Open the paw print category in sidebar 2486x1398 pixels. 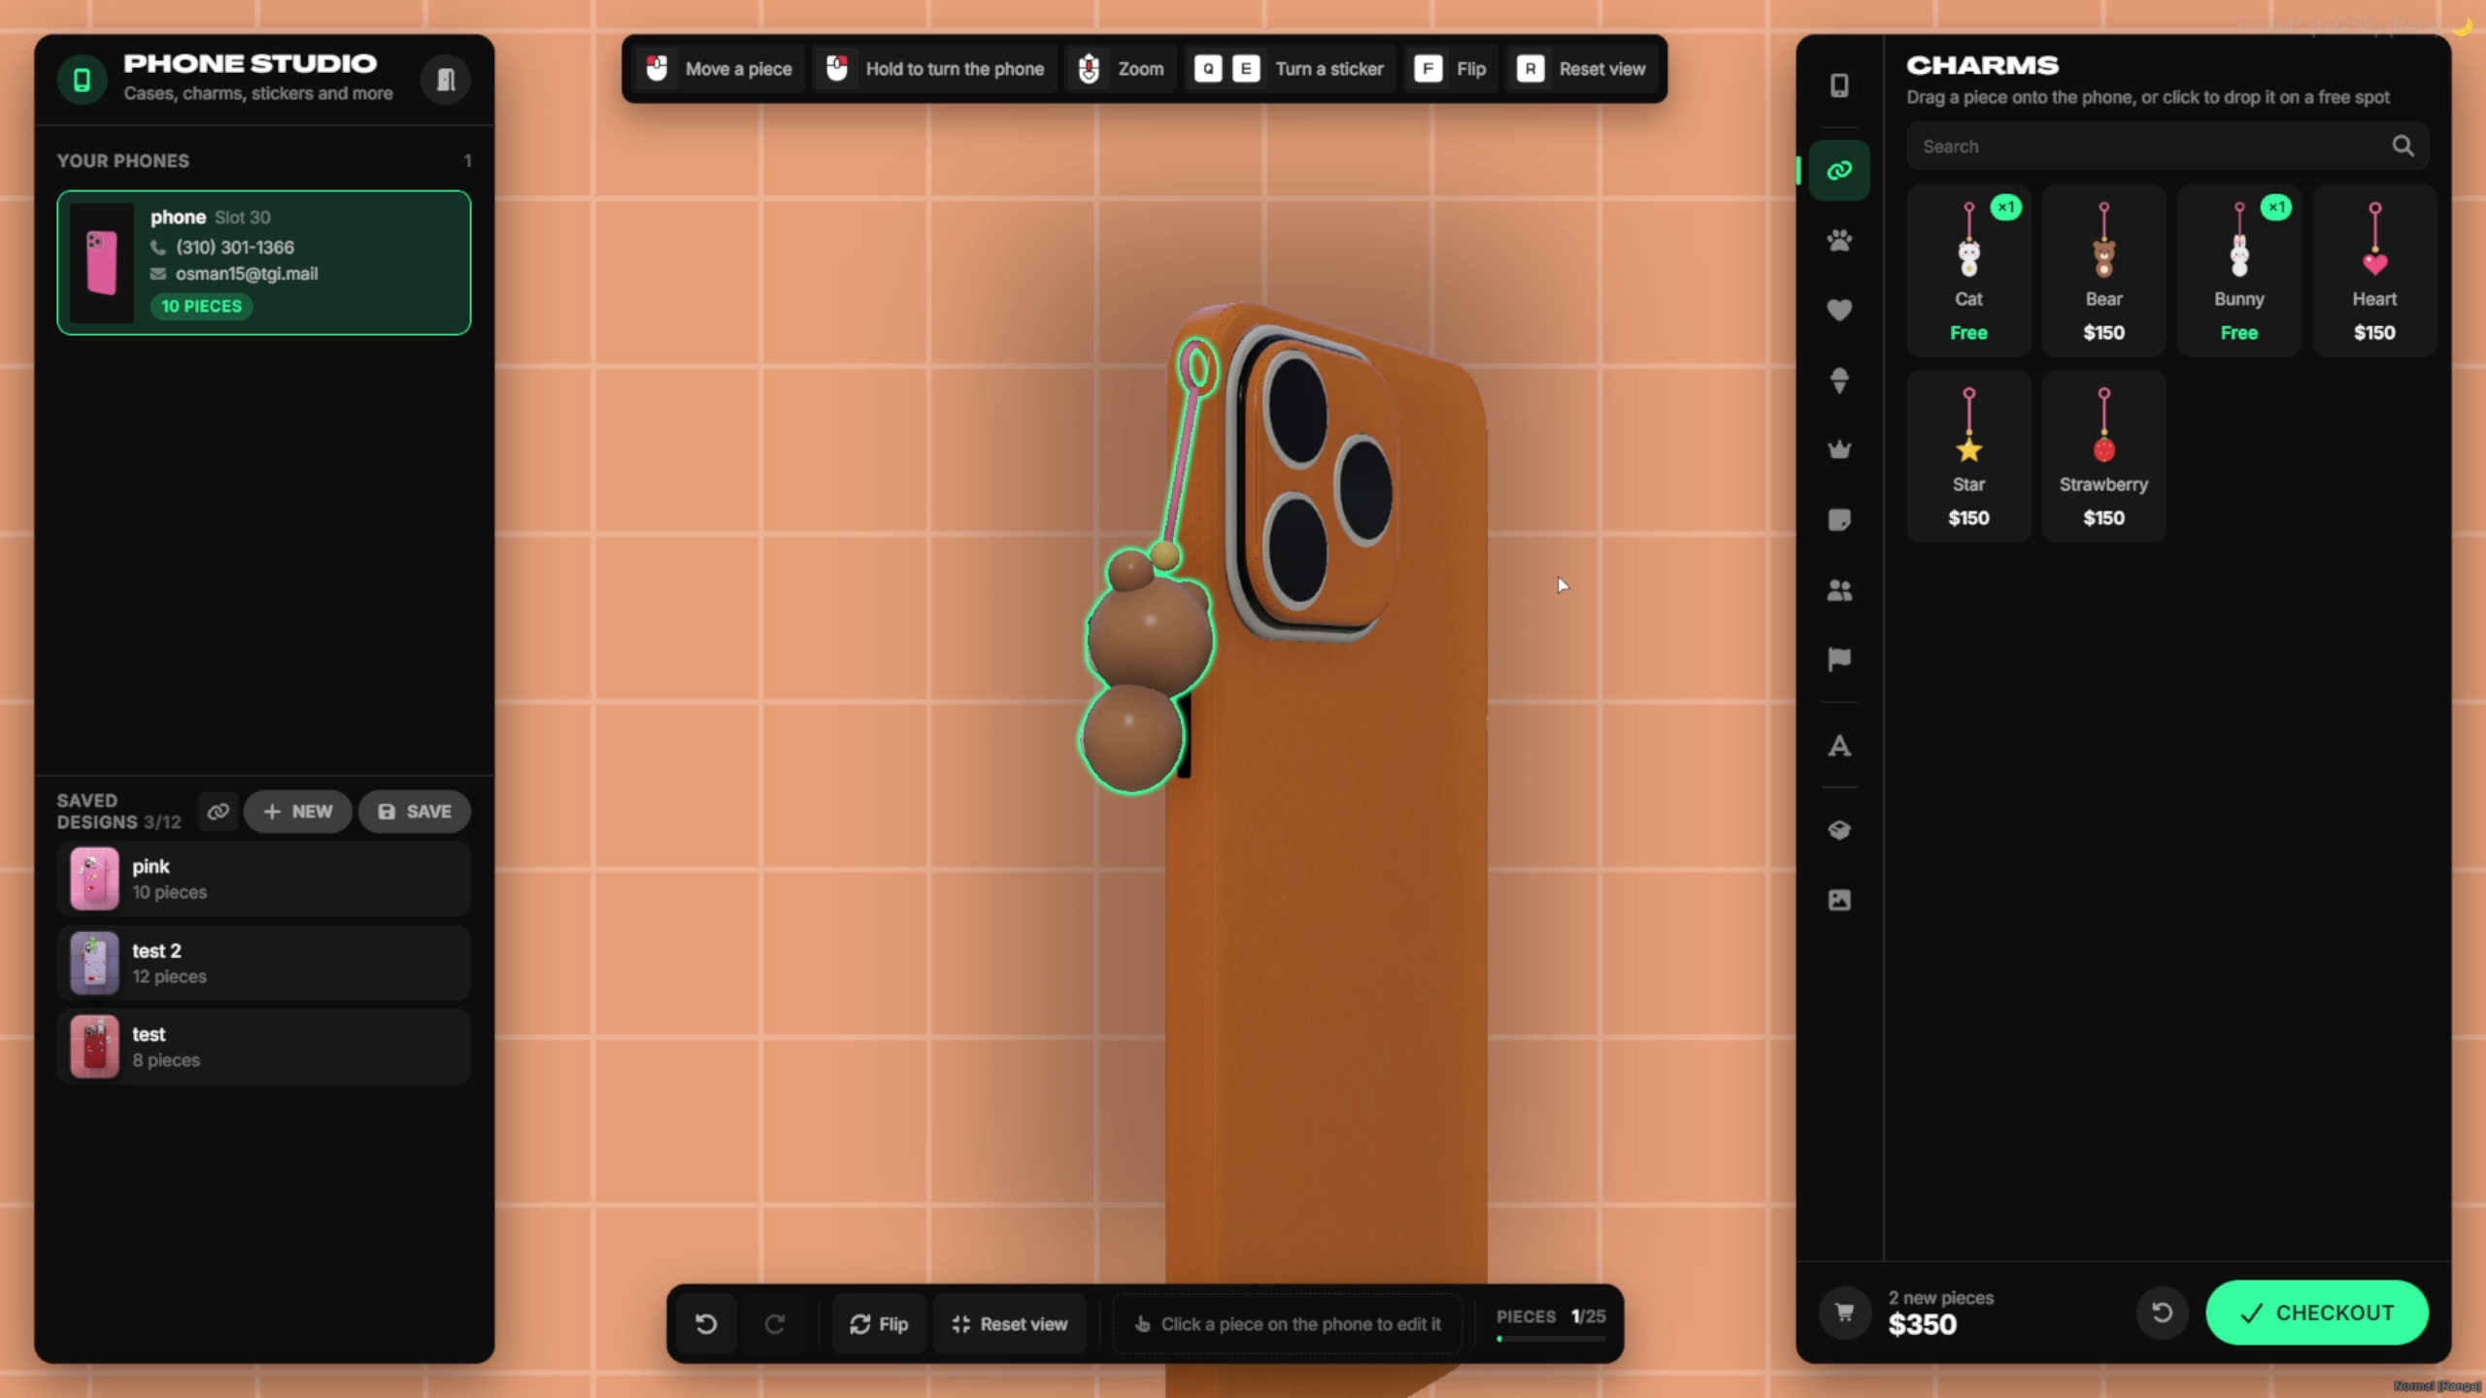[1839, 241]
